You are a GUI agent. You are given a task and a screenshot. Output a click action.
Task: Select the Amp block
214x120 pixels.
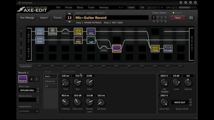[x=78, y=40]
